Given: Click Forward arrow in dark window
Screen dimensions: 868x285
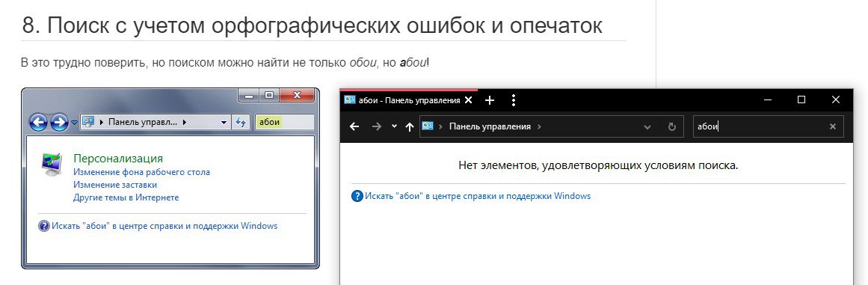Looking at the screenshot, I should (x=376, y=126).
